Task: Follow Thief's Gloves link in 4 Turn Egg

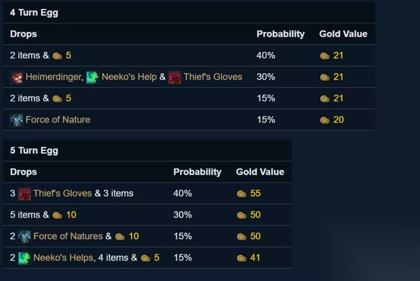Action: click(x=212, y=77)
